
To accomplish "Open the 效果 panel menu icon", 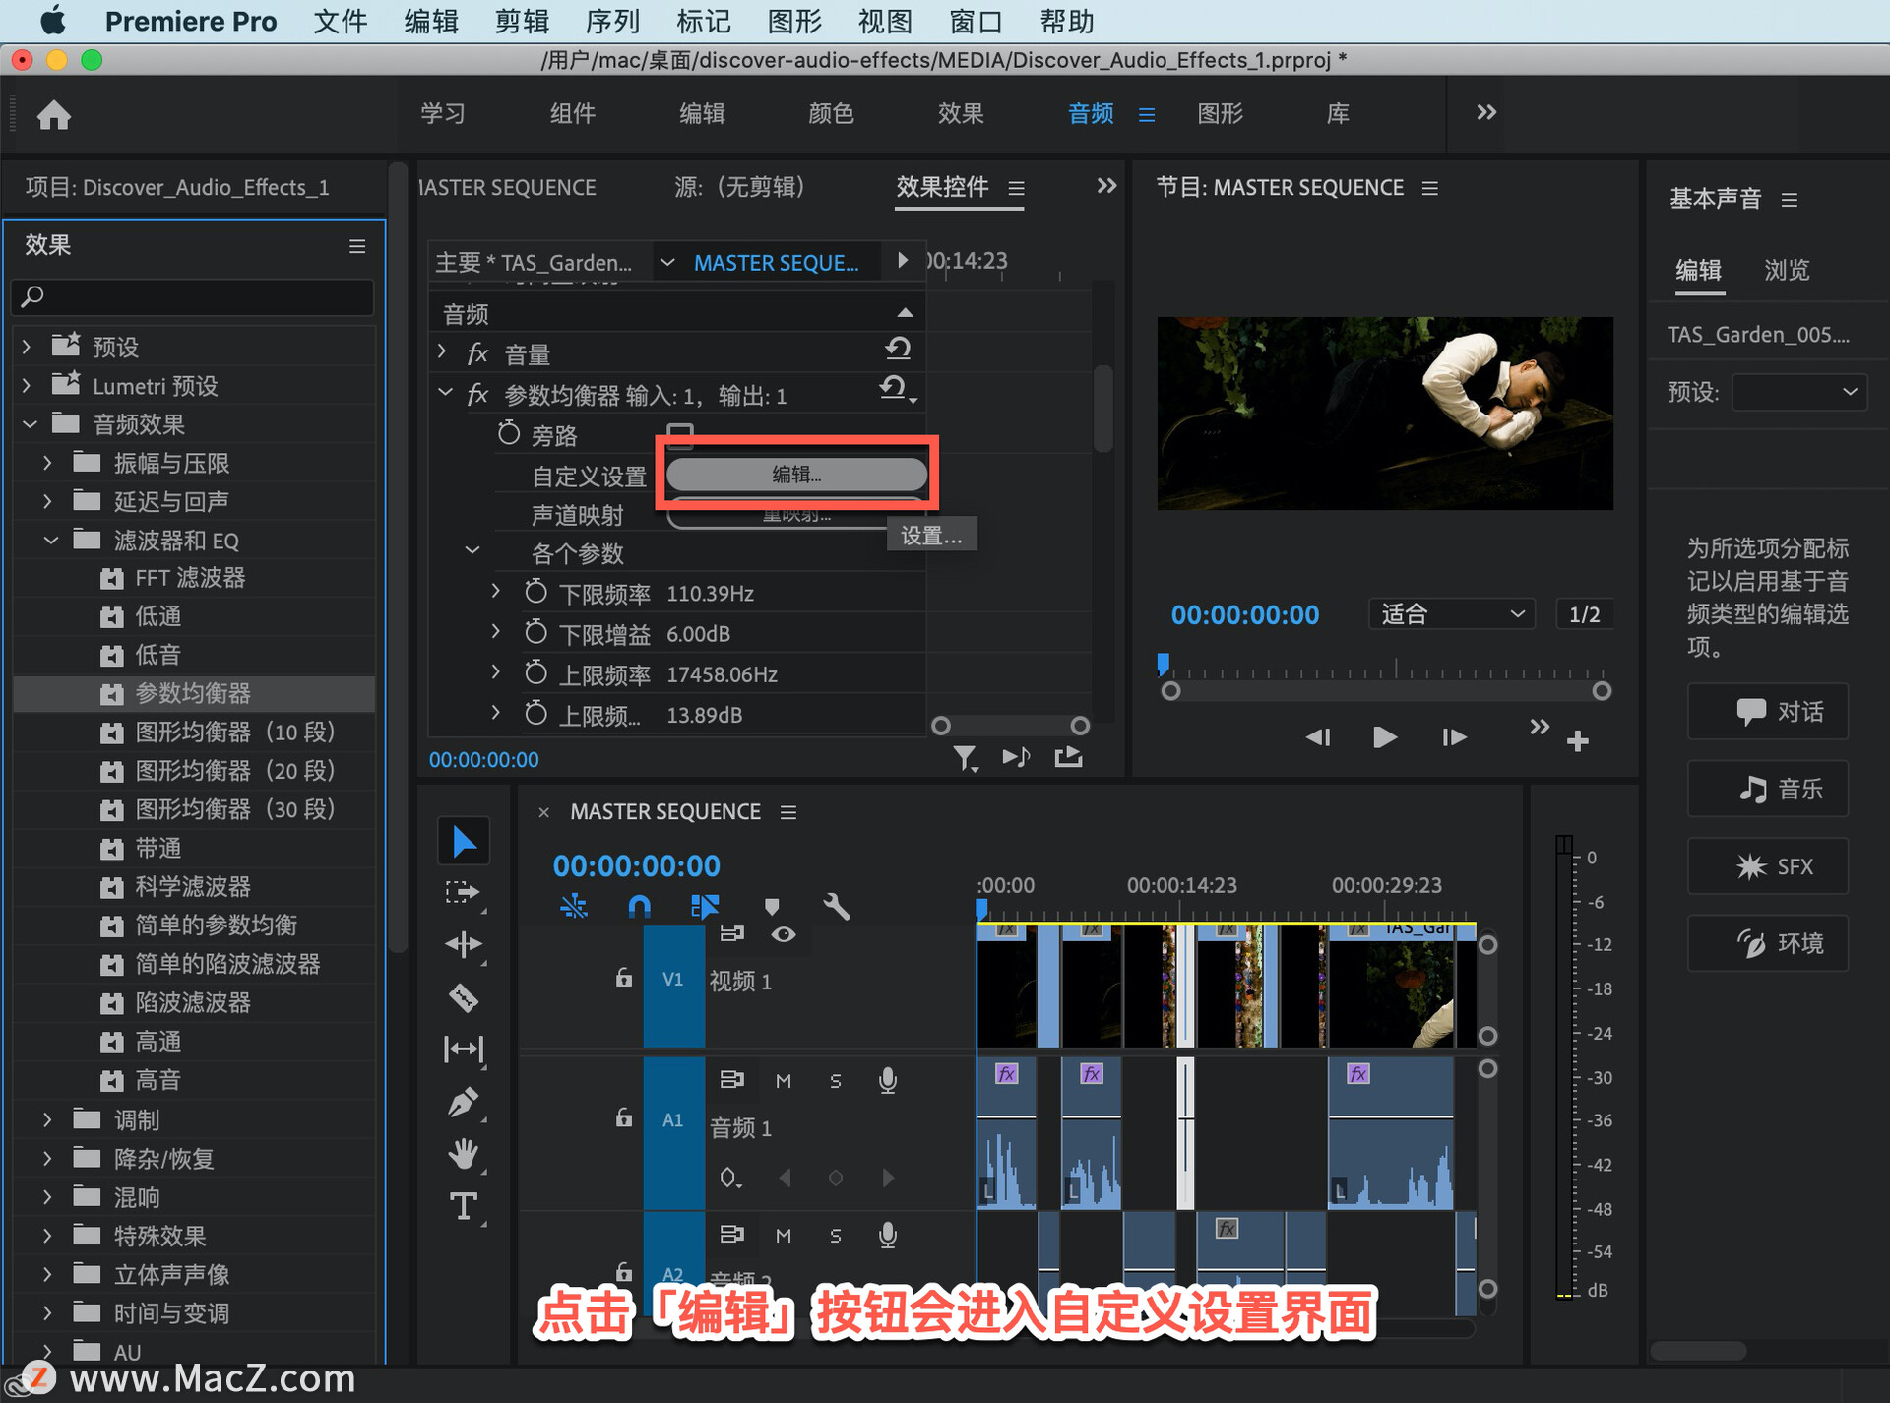I will click(357, 246).
